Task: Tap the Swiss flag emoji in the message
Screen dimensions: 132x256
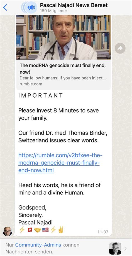Action: coord(30,230)
